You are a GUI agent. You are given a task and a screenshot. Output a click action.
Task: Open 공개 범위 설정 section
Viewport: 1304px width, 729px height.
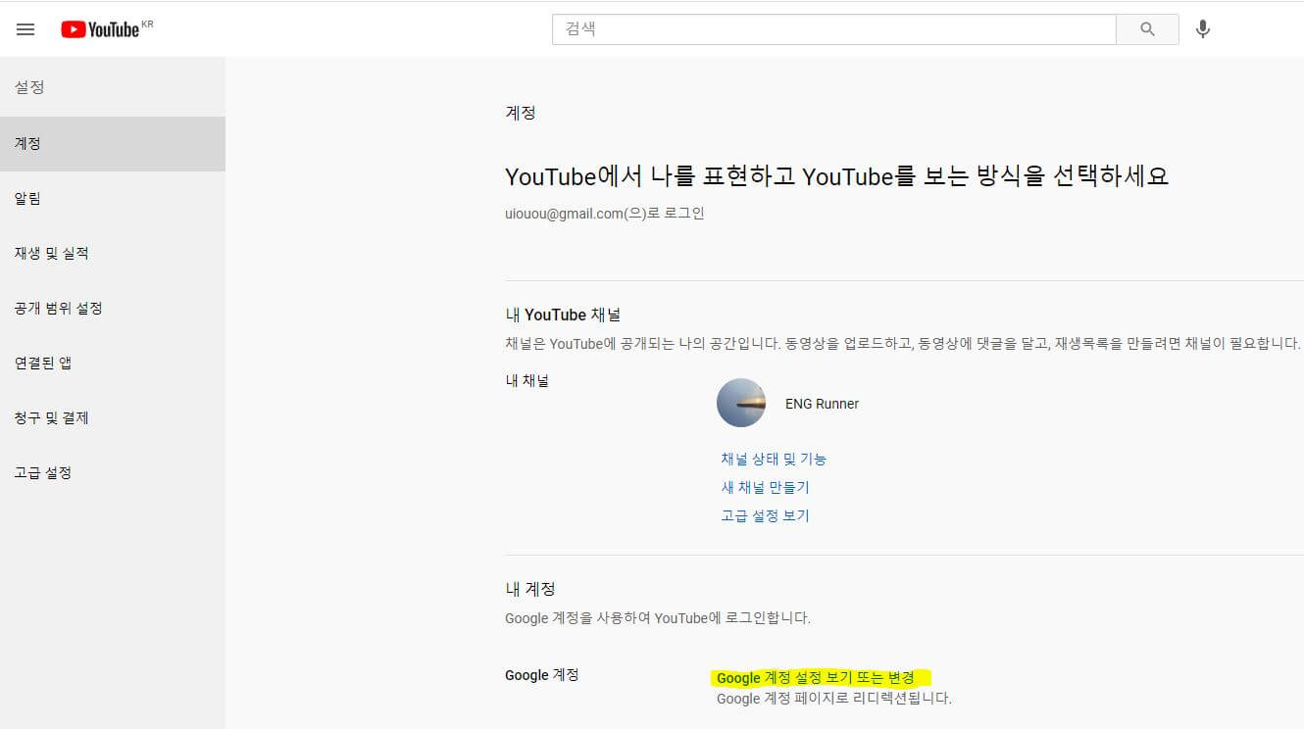(x=57, y=308)
